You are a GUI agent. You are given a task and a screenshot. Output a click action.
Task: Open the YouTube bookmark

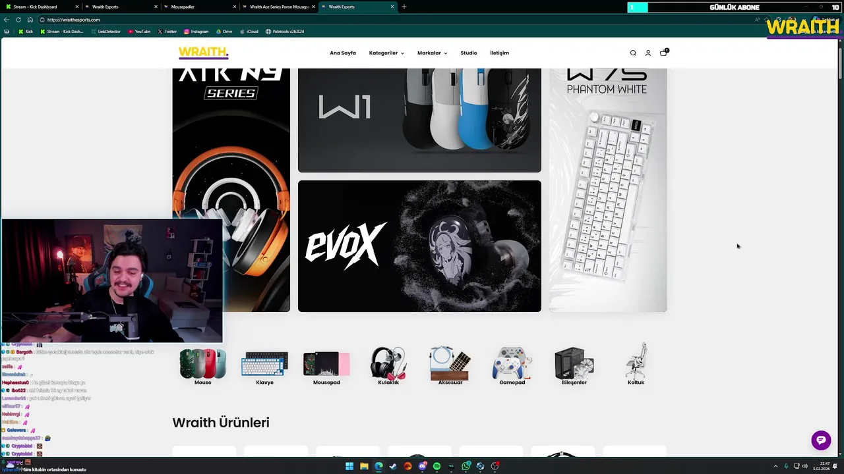click(x=139, y=32)
